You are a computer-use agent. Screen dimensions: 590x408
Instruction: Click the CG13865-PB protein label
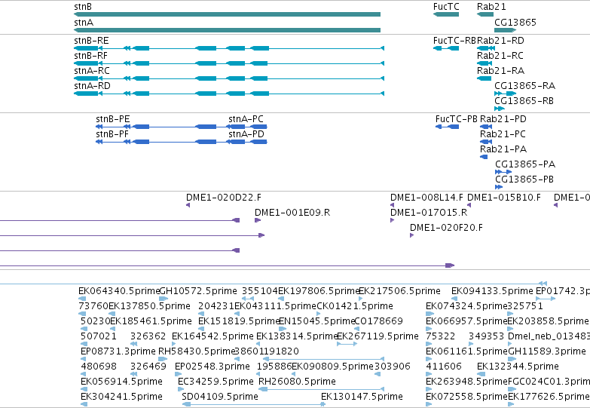coord(524,179)
